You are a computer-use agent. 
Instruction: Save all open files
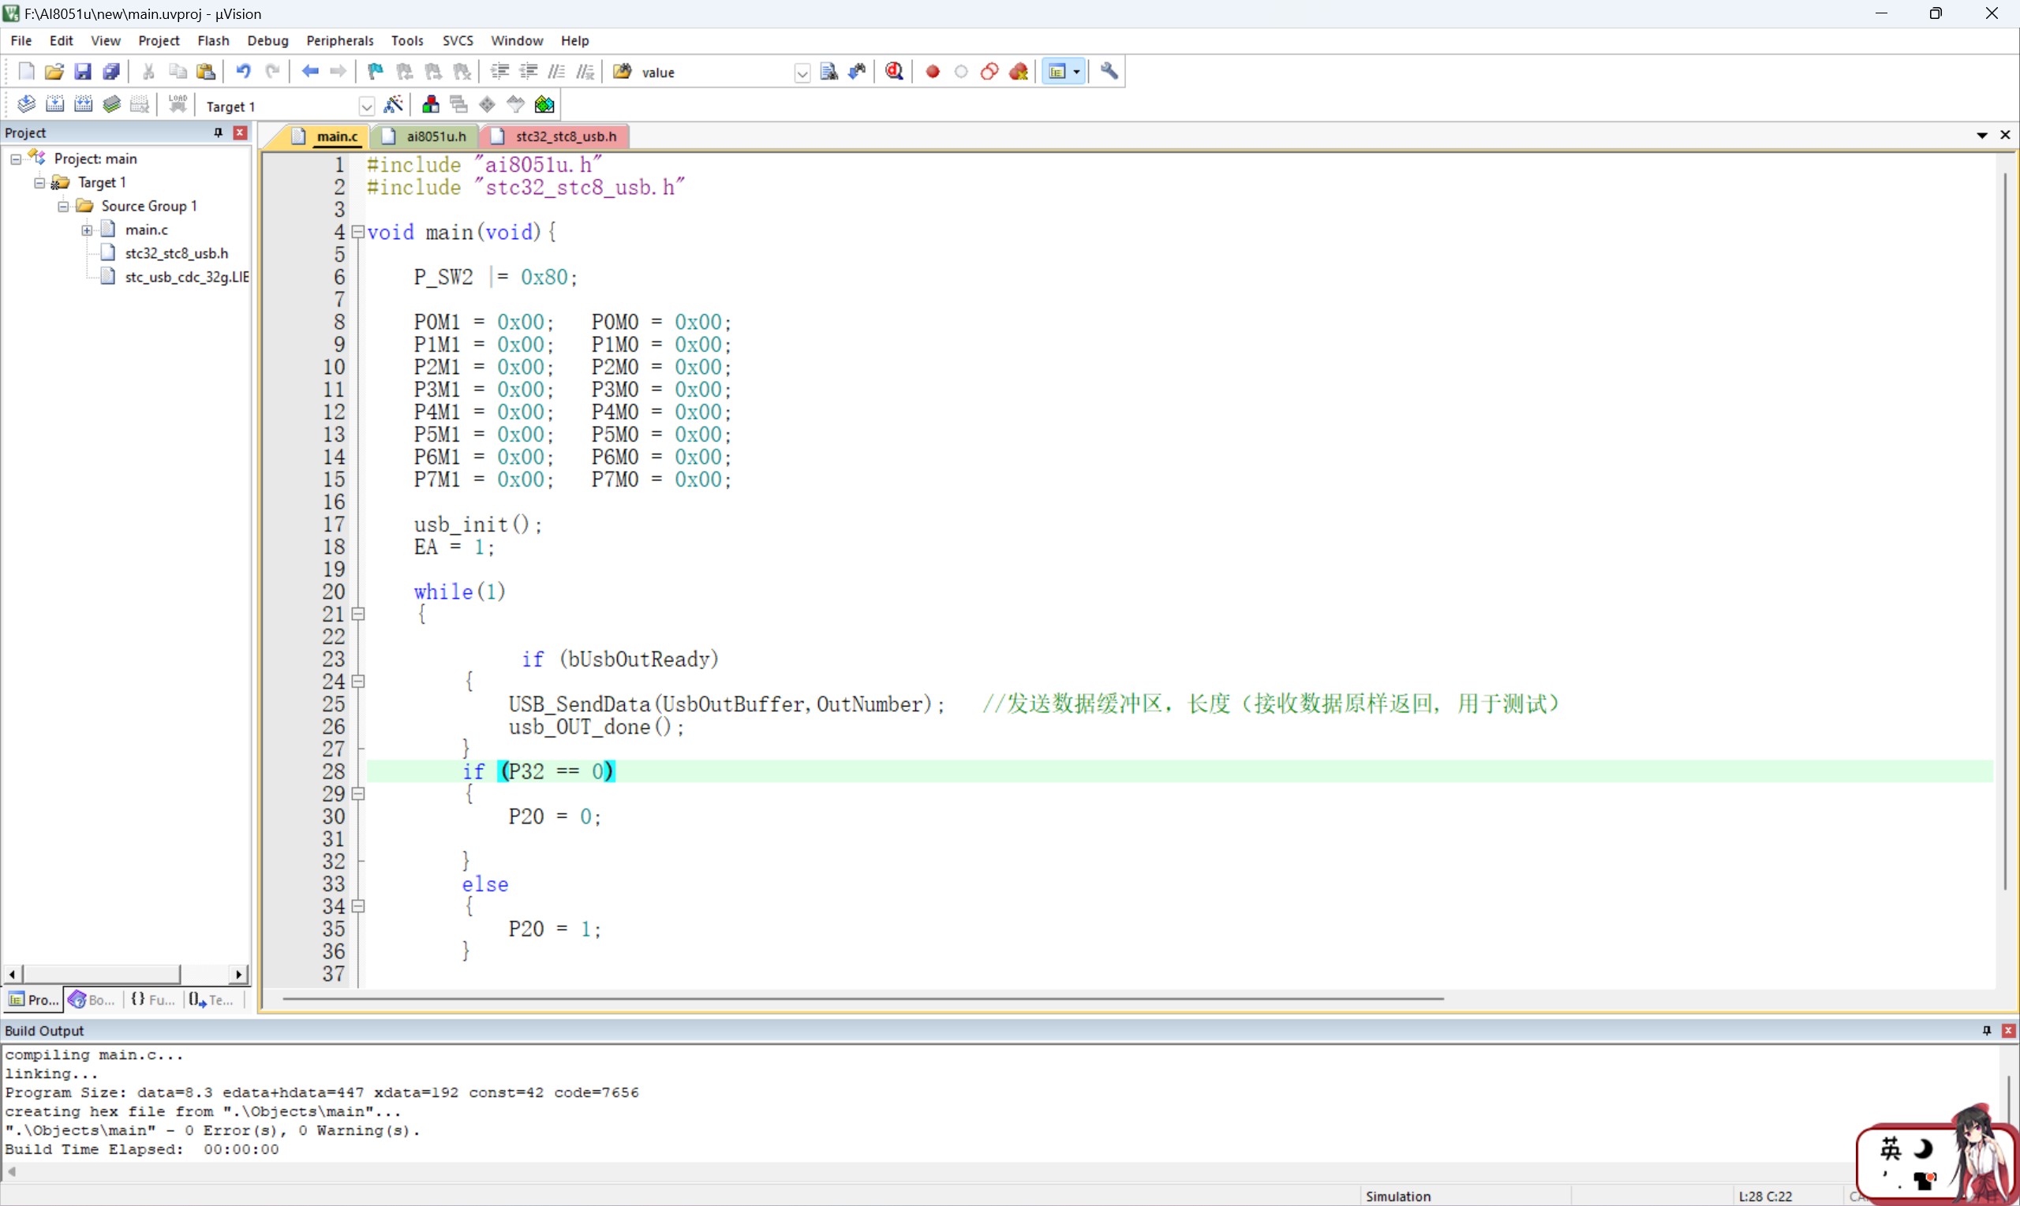click(x=111, y=72)
